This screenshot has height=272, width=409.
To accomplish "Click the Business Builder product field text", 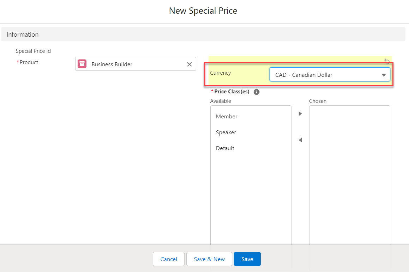I will [x=112, y=64].
